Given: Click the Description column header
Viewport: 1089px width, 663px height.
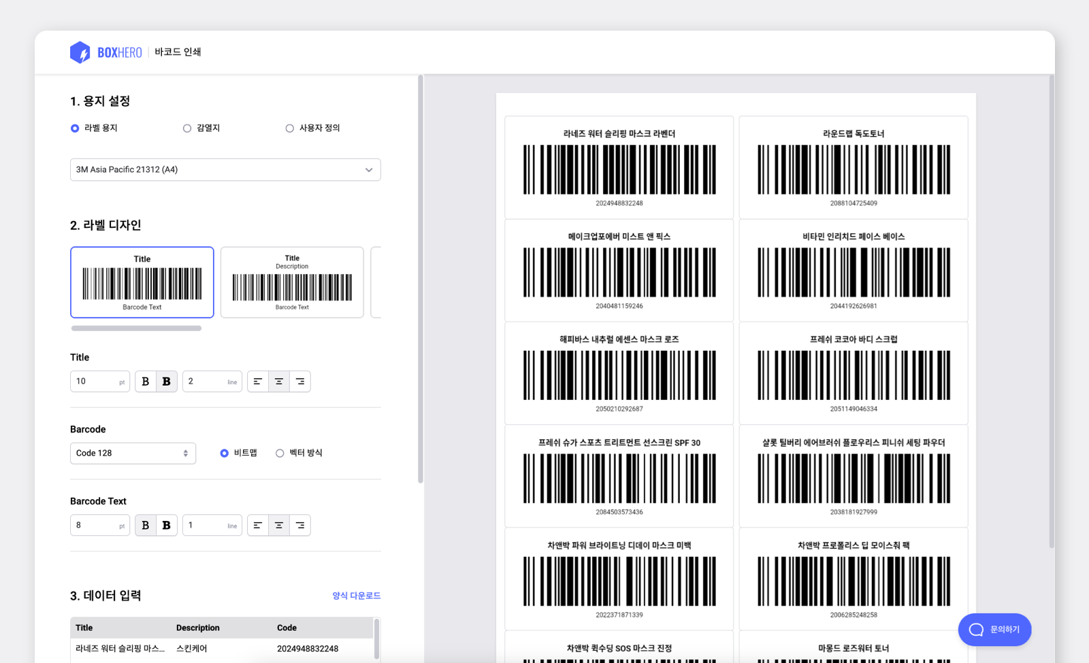Looking at the screenshot, I should [x=198, y=628].
